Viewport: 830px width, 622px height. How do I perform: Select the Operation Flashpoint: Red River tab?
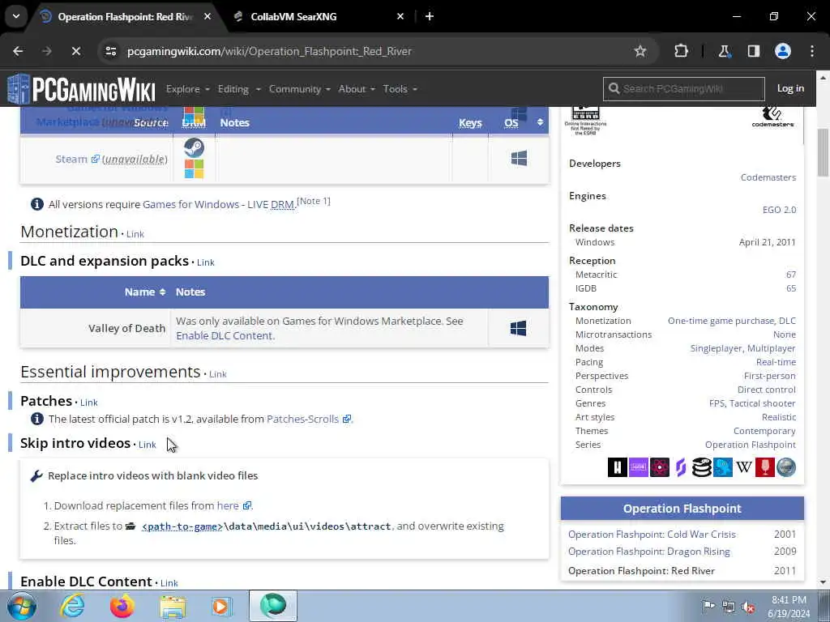point(125,16)
